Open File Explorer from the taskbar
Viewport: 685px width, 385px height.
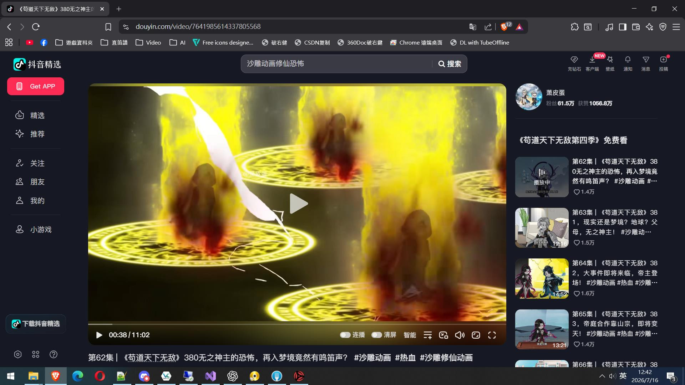point(33,376)
